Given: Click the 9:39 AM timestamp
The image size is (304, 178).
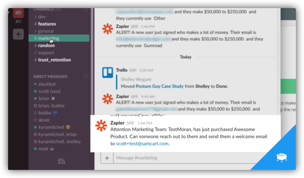Looking at the screenshot, I should tap(146, 70).
